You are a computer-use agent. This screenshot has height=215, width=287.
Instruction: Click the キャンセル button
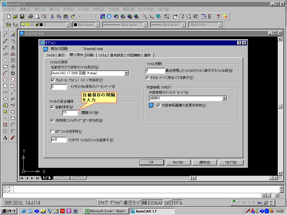coord(178,162)
